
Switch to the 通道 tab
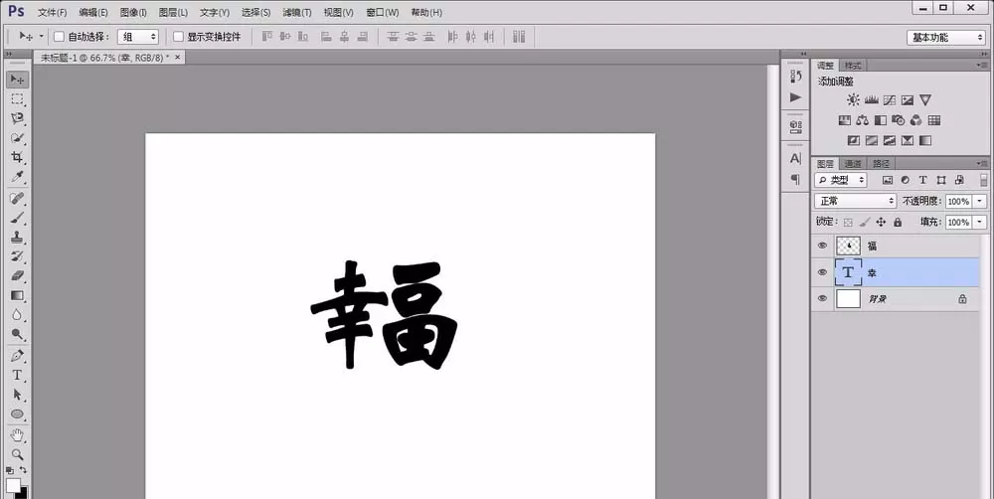click(x=853, y=164)
